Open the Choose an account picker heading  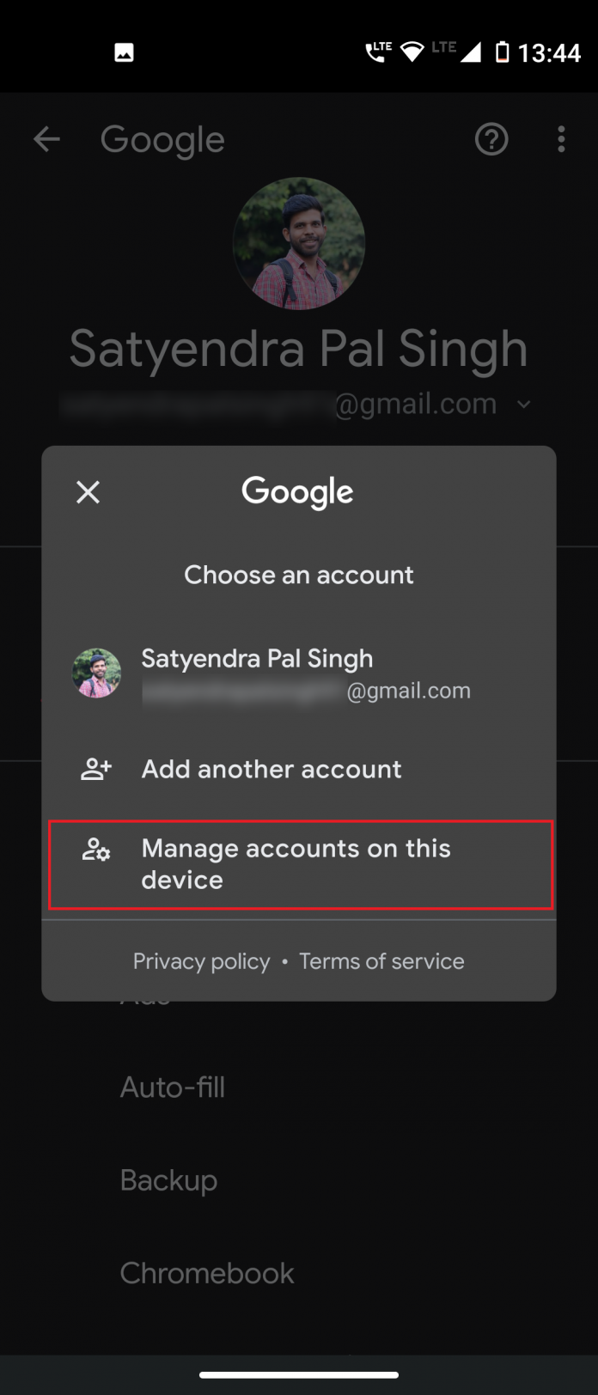pos(298,575)
